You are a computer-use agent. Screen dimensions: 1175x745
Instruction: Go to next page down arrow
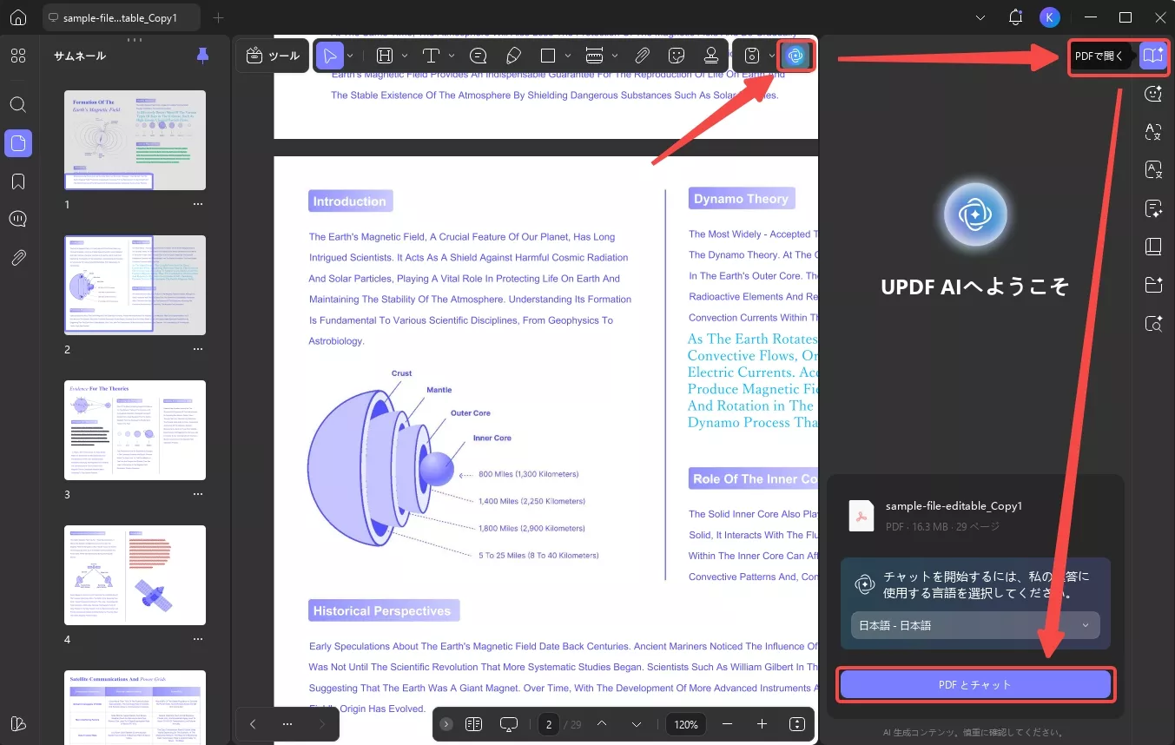(637, 724)
